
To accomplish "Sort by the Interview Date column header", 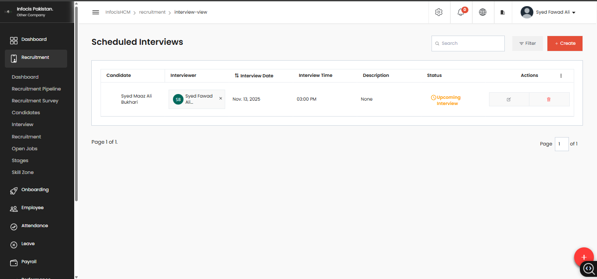I will 254,76.
